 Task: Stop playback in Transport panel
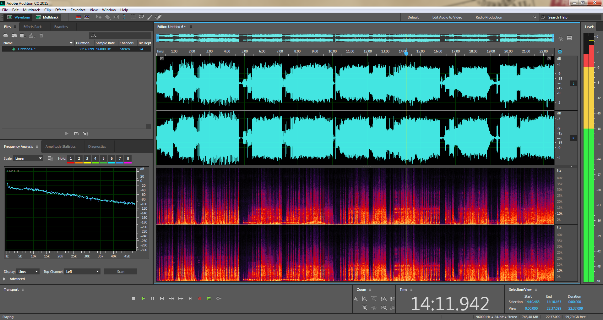[x=133, y=299]
